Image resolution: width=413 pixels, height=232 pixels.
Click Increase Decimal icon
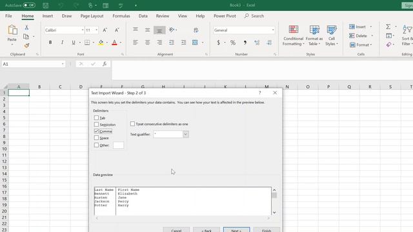(257, 43)
